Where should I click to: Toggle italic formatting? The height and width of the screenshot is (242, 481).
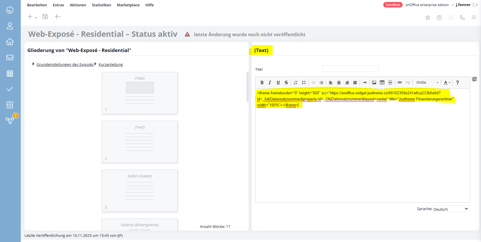pos(270,82)
